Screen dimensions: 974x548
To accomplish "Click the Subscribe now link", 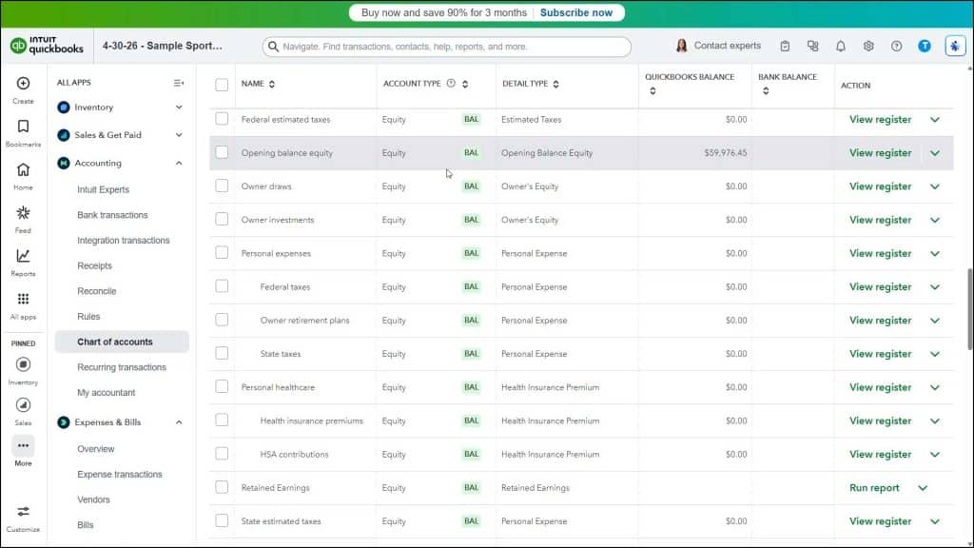I will point(575,12).
